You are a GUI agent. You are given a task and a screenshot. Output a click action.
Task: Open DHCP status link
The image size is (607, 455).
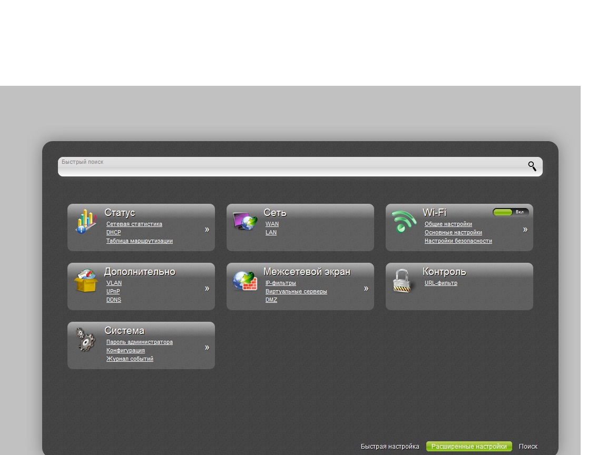point(113,233)
